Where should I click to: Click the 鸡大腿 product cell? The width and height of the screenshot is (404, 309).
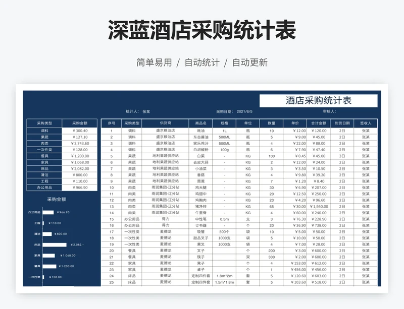pos(200,188)
